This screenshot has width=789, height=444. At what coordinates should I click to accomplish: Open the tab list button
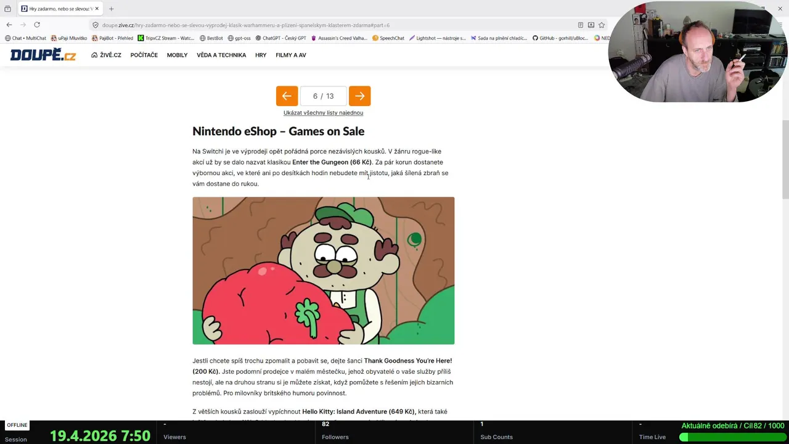(7, 9)
